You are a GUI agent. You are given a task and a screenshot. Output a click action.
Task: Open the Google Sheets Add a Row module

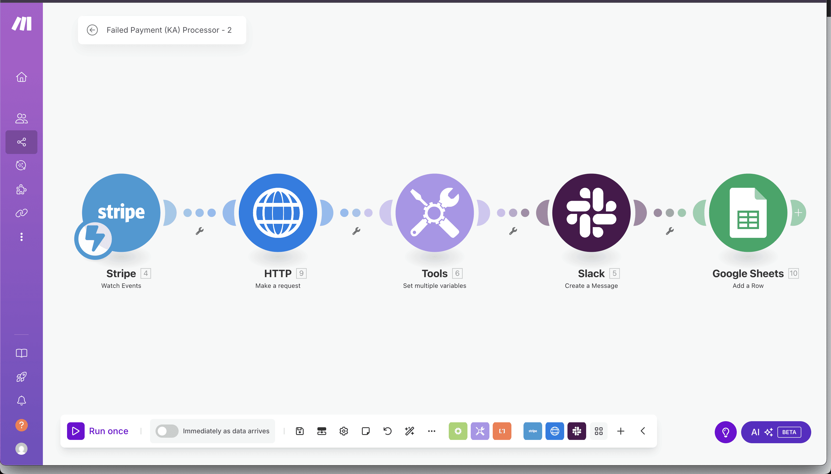coord(748,213)
